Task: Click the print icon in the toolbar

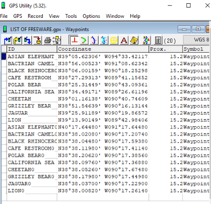Action: click(47, 40)
